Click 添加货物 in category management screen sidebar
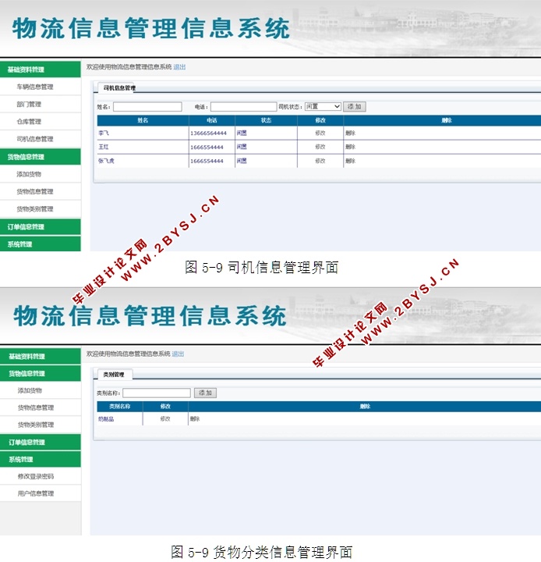The height and width of the screenshot is (562, 541). [x=30, y=390]
